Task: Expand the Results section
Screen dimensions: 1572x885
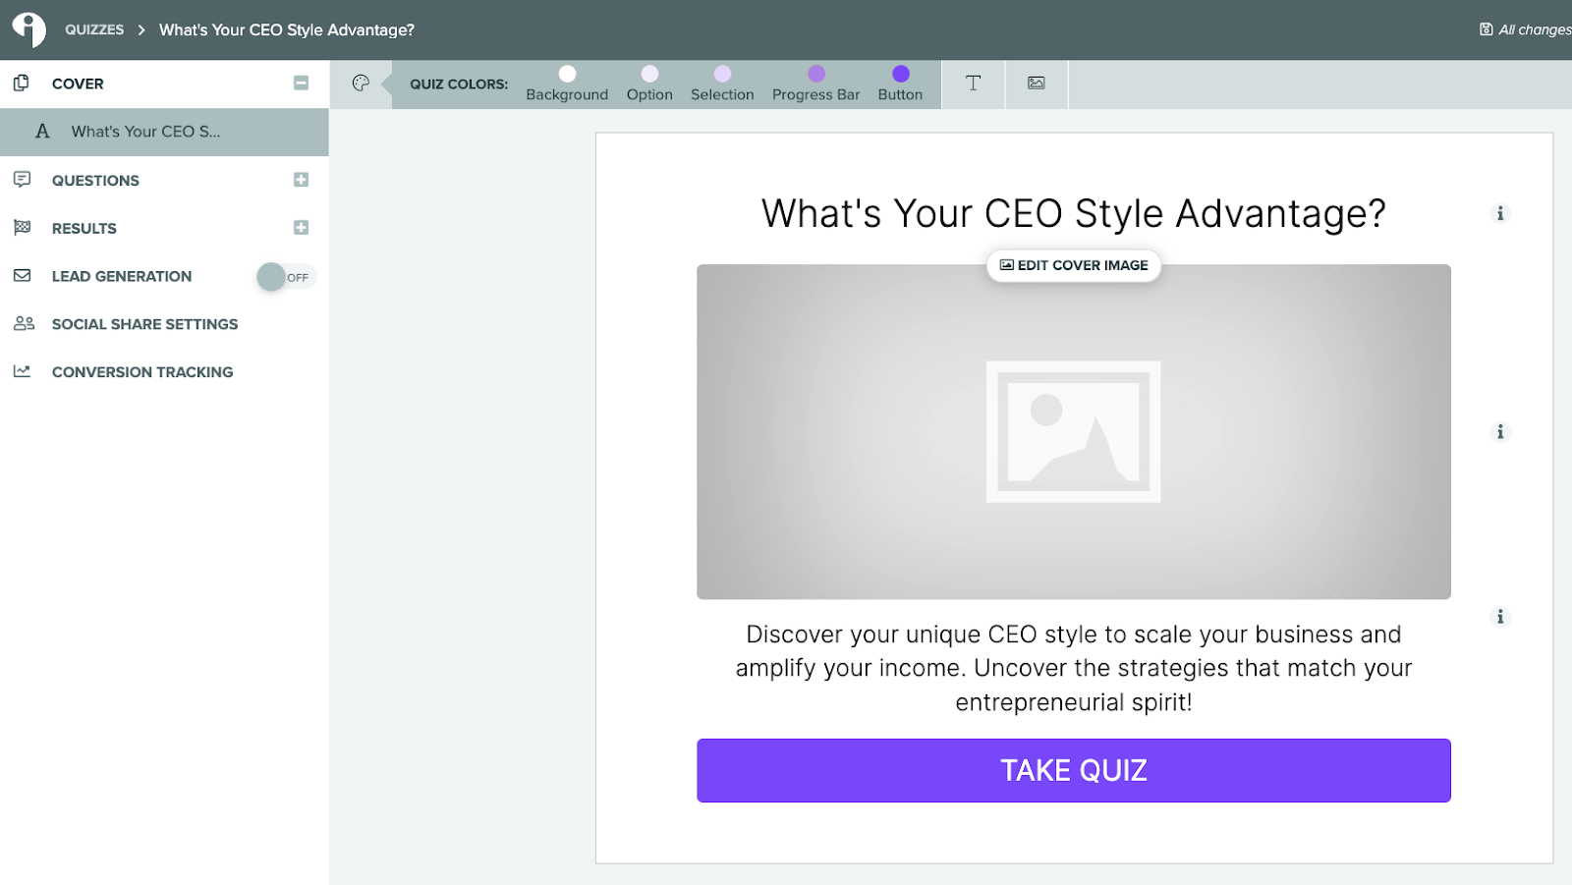Action: 302,227
